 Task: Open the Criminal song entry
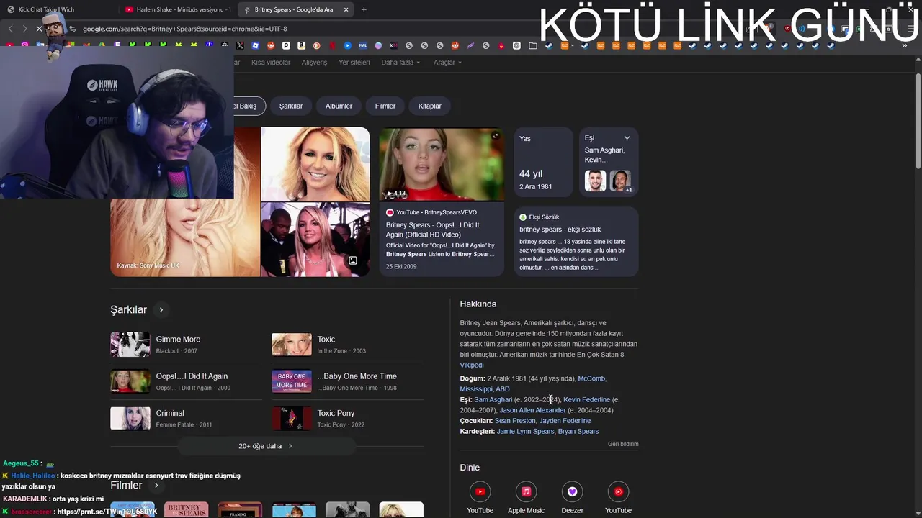coord(186,419)
